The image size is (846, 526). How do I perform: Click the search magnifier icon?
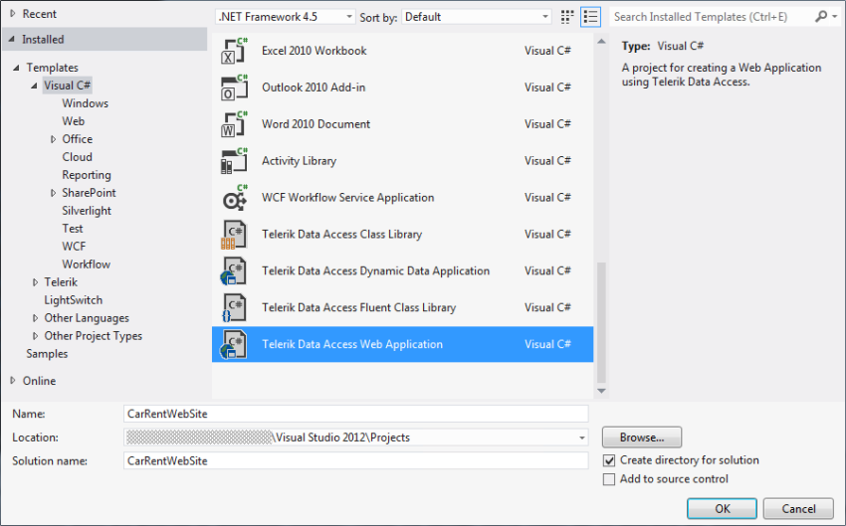click(x=821, y=17)
